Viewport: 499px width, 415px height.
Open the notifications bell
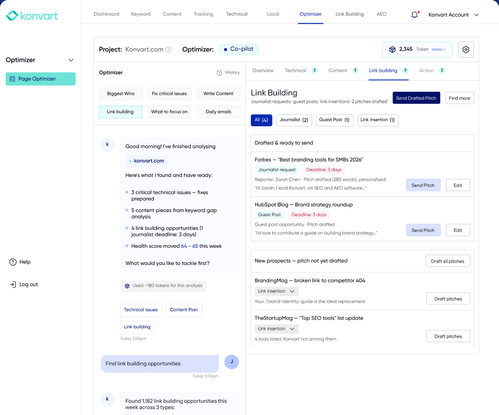point(415,15)
